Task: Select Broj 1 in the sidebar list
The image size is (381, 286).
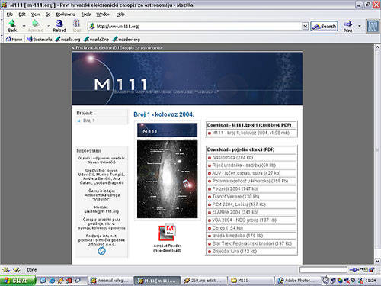Action: coord(89,121)
